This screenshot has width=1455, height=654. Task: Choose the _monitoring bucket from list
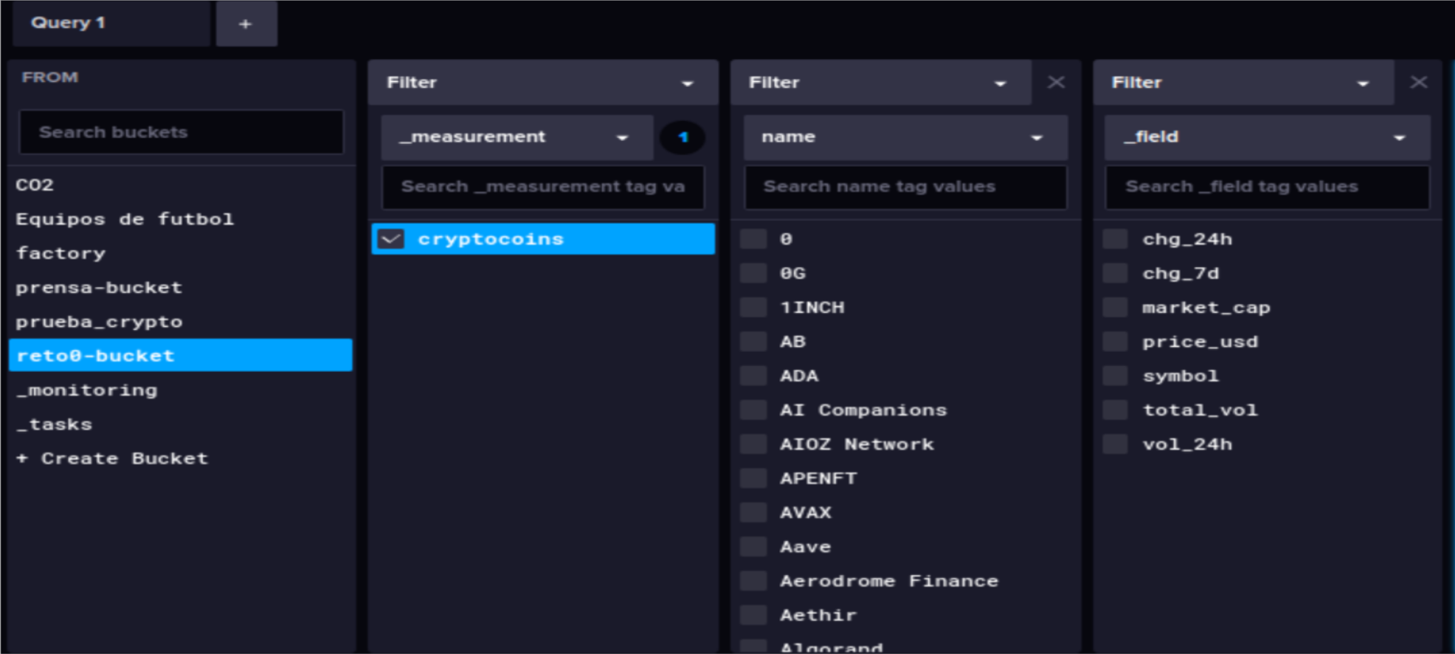(87, 390)
